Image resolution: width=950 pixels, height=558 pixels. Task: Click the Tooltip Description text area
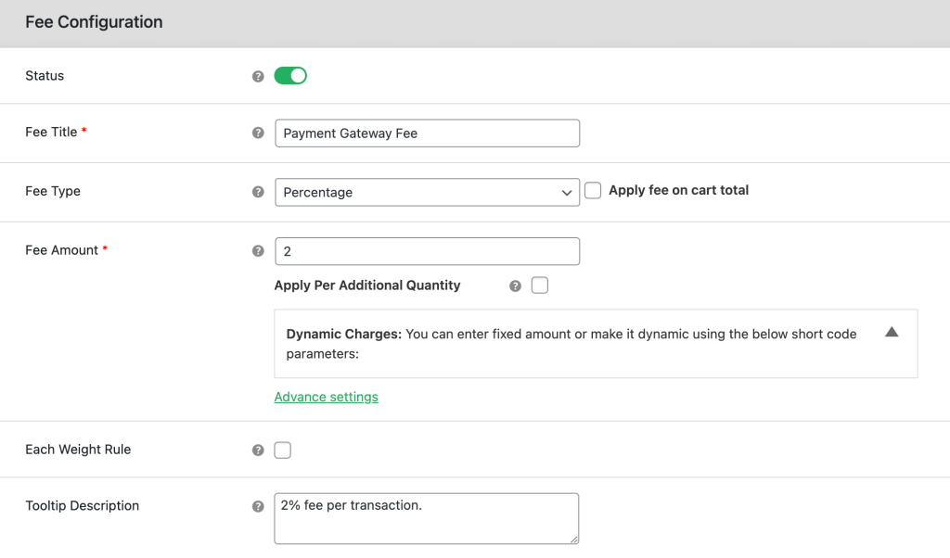[x=427, y=519]
